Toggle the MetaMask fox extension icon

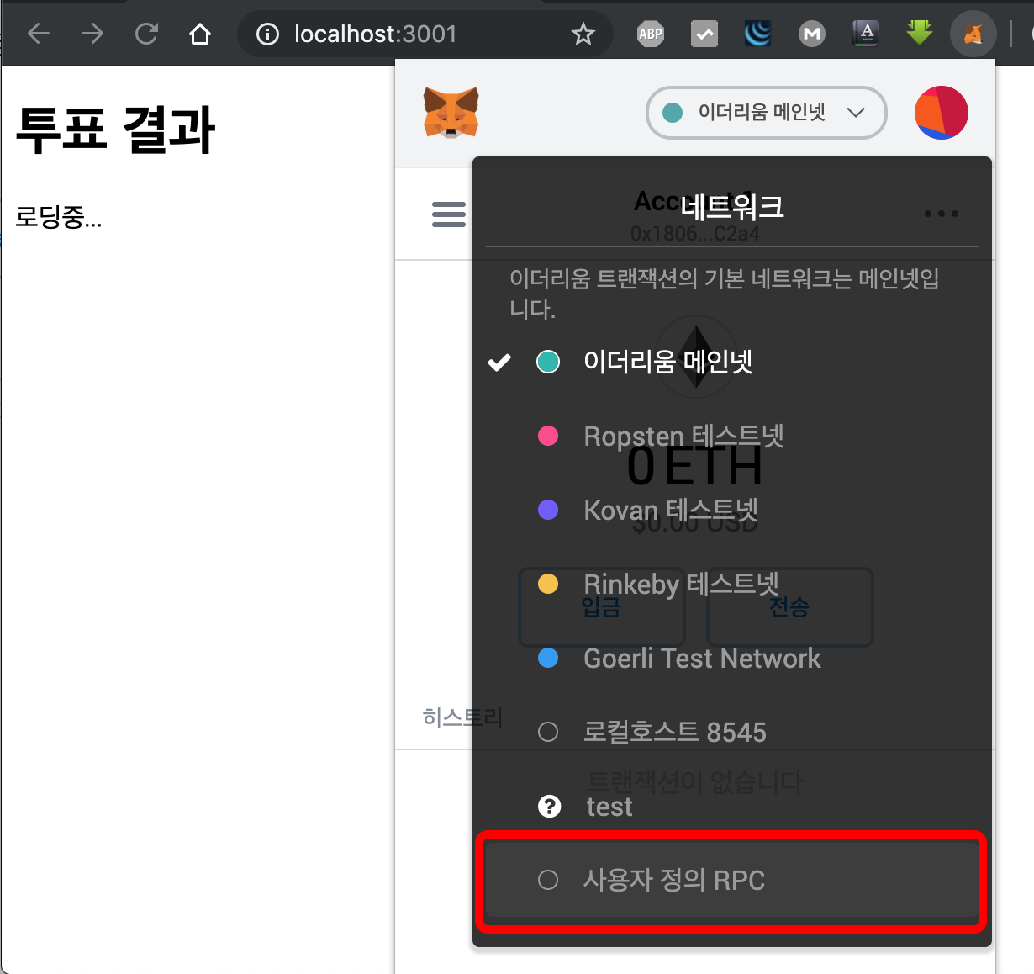tap(973, 34)
